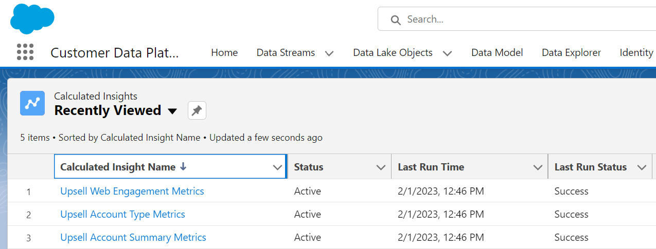Click the Customer Data Plat... app name
Viewport: 656px width, 249px height.
pyautogui.click(x=115, y=52)
